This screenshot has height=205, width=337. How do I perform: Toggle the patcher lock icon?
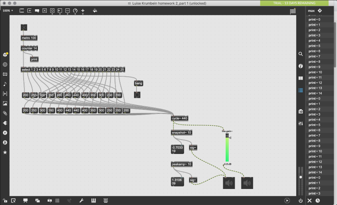5,200
